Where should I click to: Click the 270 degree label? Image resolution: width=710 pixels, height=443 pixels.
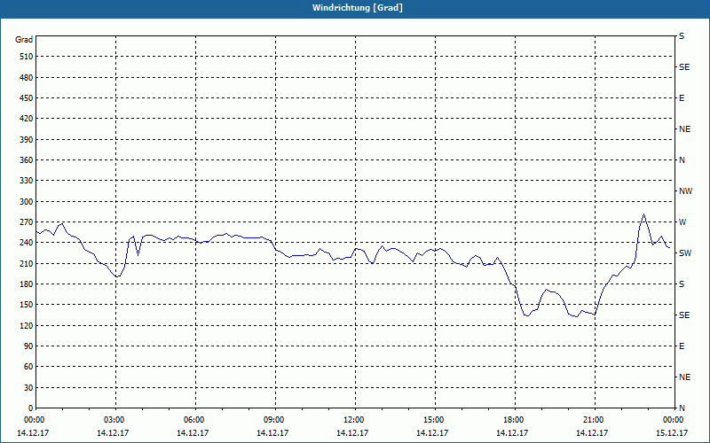[x=27, y=222]
